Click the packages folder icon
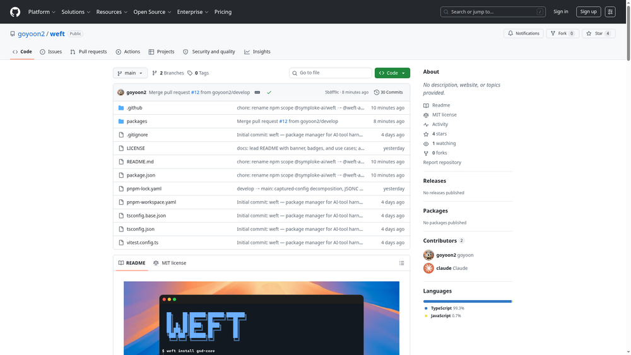Image resolution: width=631 pixels, height=355 pixels. [x=121, y=121]
